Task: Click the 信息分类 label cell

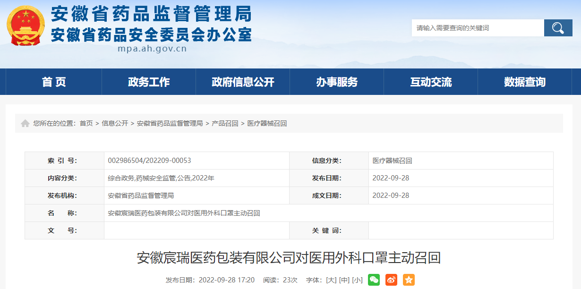Action: [329, 161]
